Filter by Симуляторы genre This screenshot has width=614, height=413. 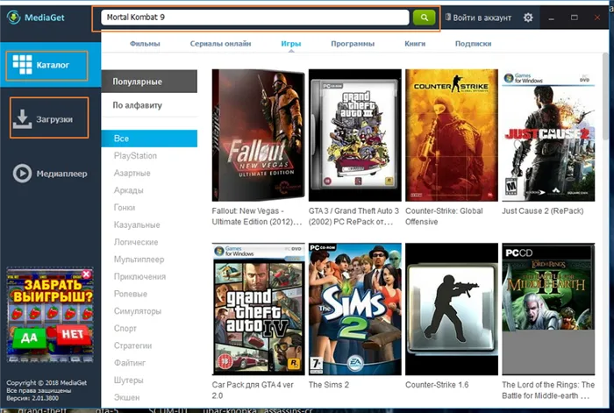(138, 310)
